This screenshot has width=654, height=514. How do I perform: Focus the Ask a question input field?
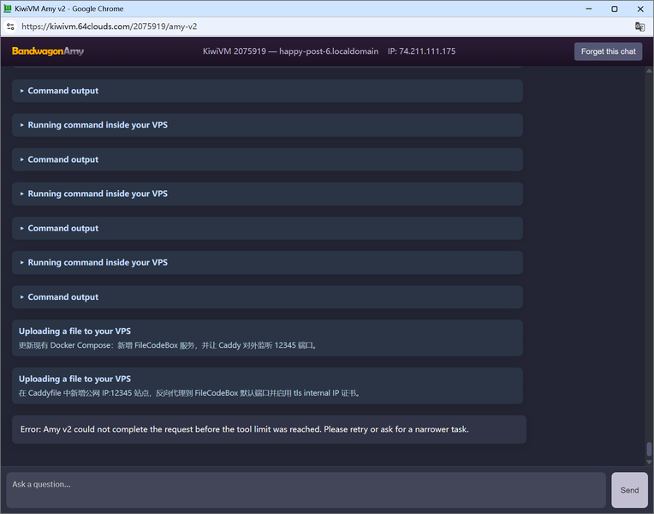point(306,490)
